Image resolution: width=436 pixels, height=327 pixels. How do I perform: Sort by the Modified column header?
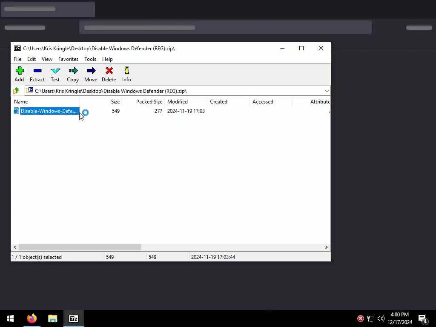[186, 101]
